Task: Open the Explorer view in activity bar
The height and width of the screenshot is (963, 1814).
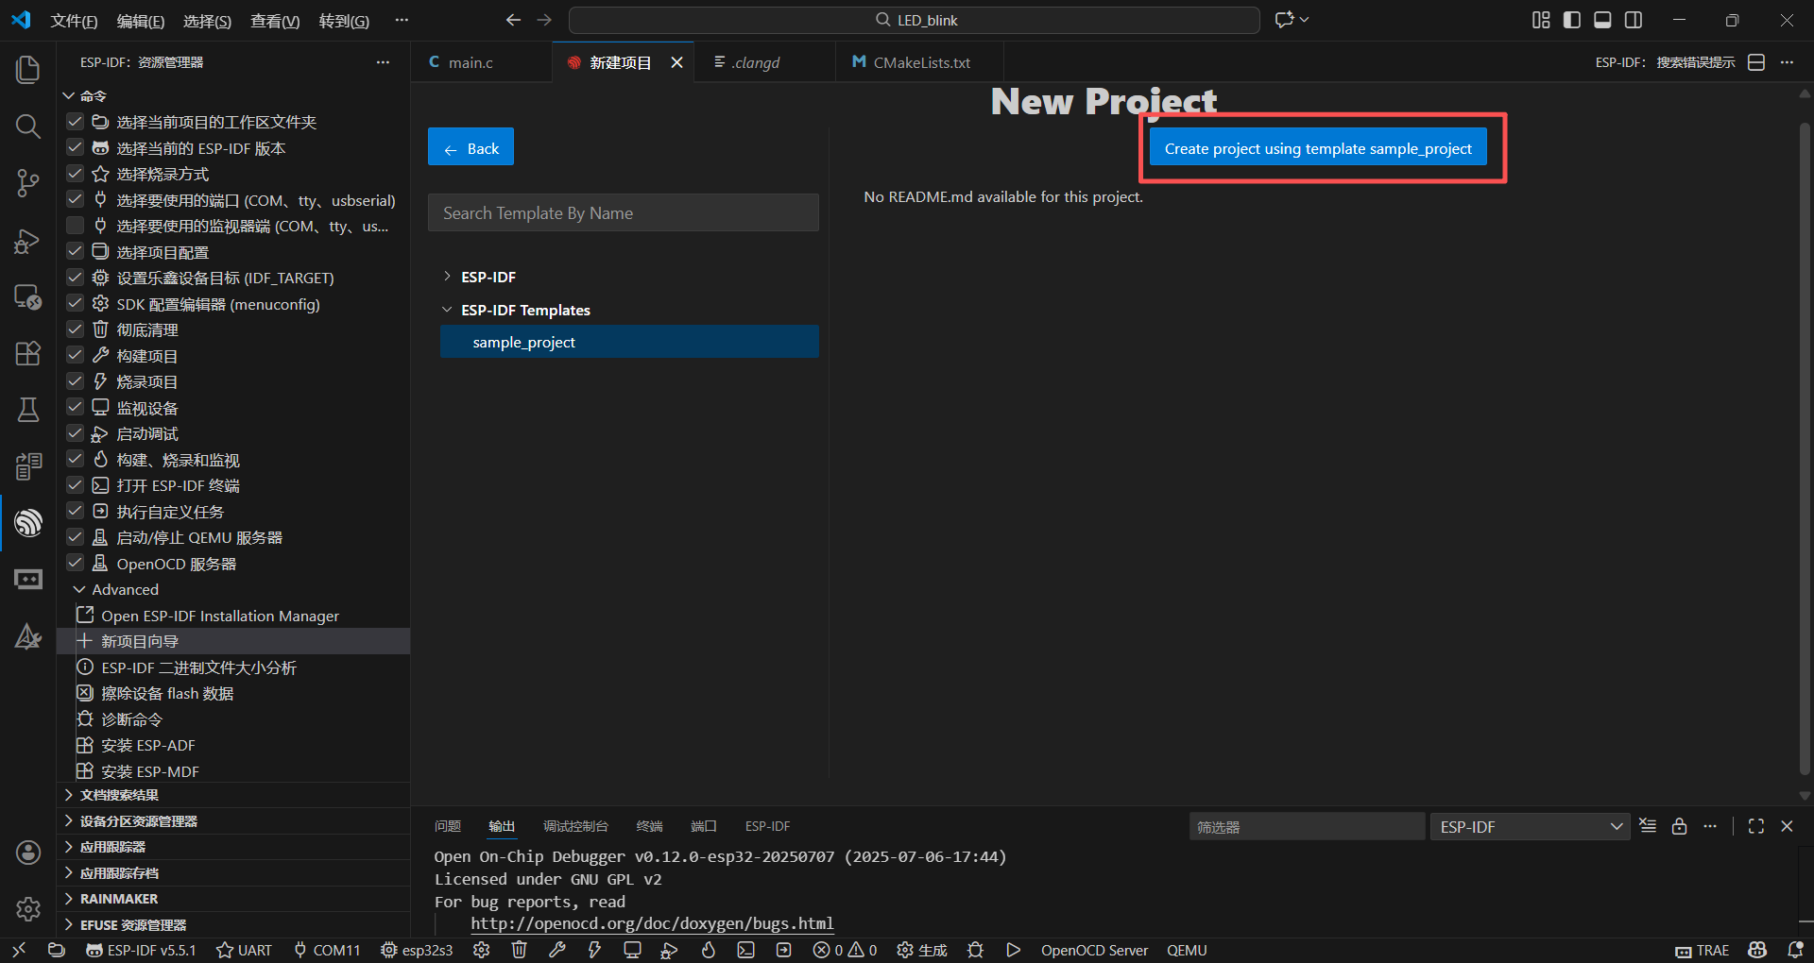Action: [x=28, y=70]
